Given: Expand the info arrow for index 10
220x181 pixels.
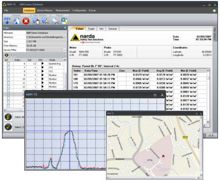Looking at the screenshot, I should (x=43, y=79).
